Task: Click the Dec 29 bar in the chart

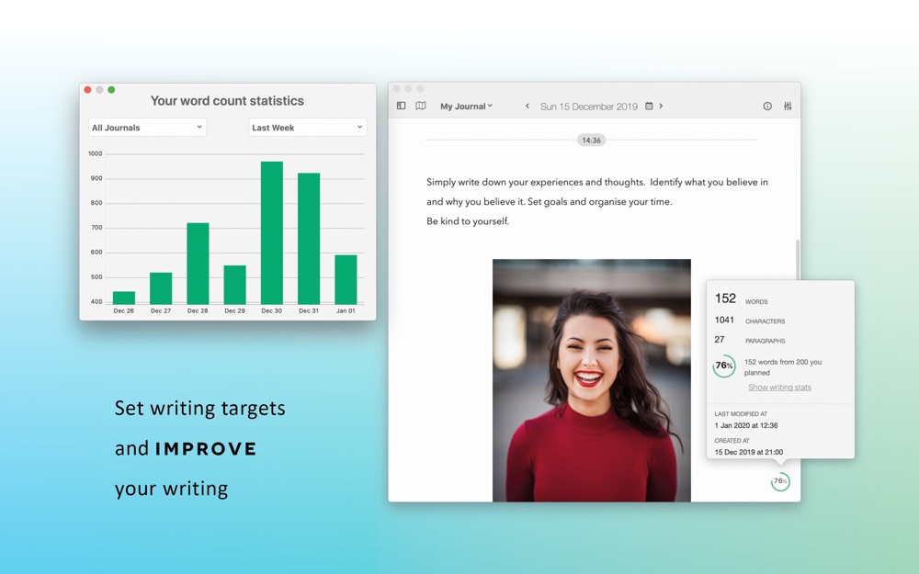Action: click(x=235, y=285)
